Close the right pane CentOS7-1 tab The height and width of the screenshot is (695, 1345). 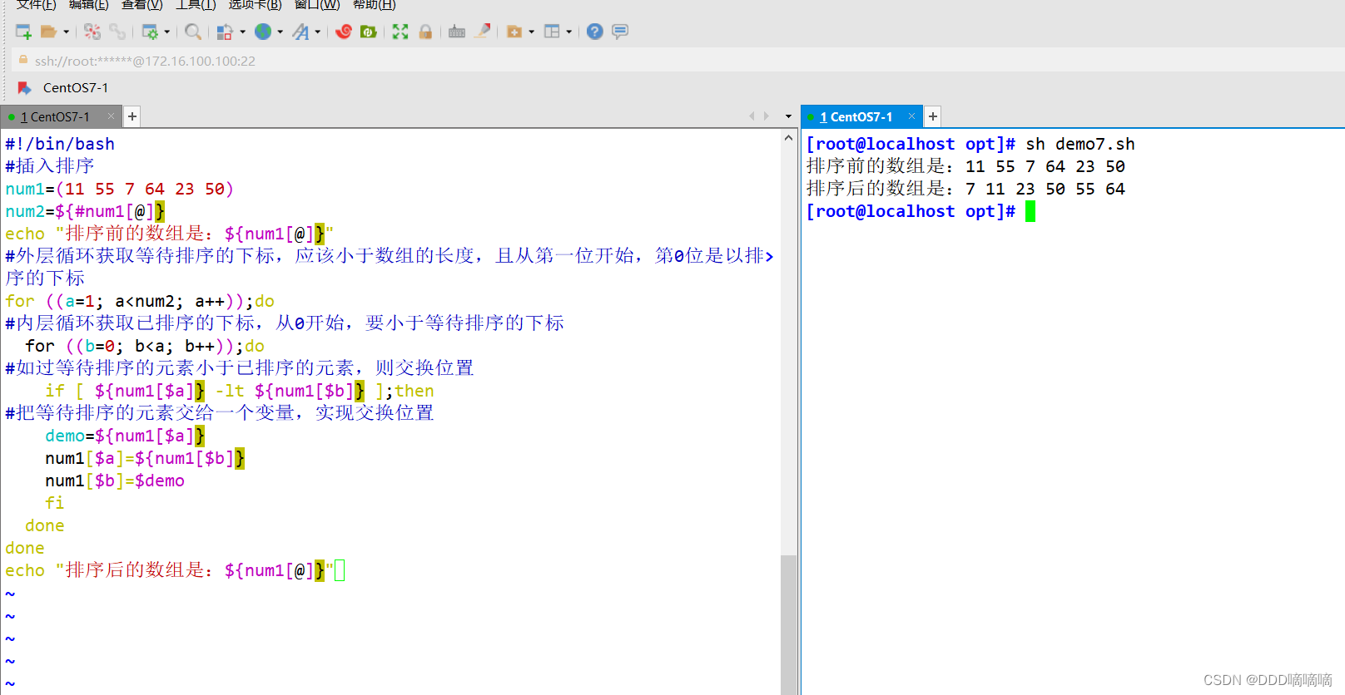click(911, 116)
